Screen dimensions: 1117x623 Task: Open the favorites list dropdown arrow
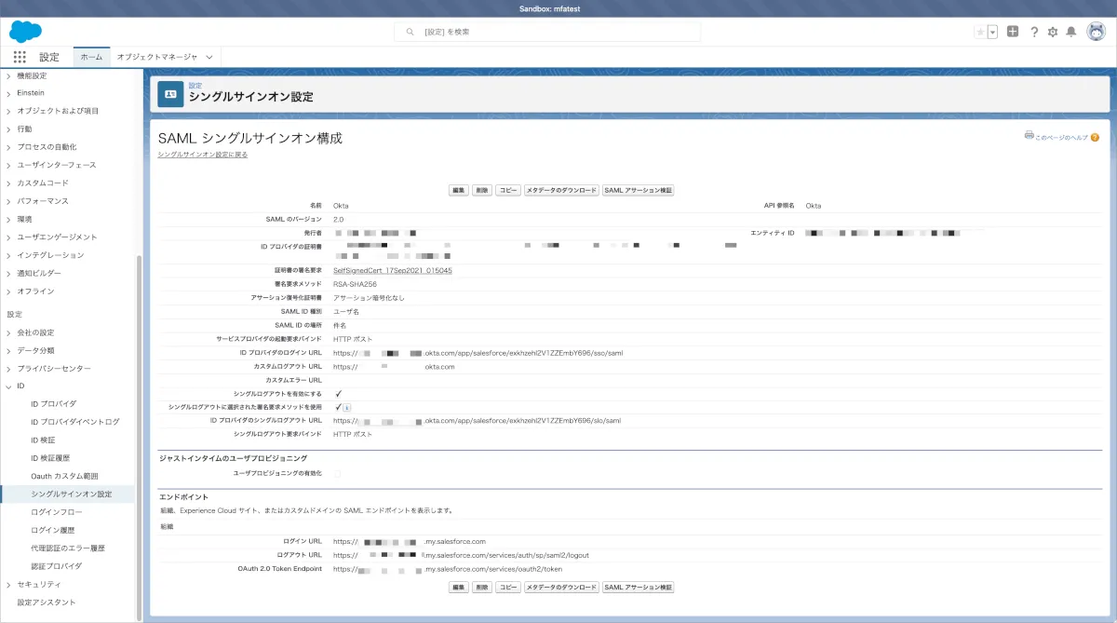992,32
